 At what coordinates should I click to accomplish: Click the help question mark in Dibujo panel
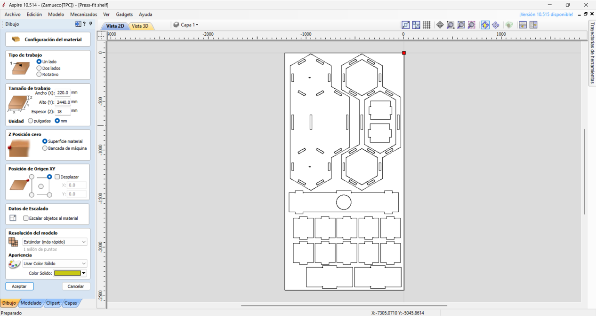click(x=84, y=24)
